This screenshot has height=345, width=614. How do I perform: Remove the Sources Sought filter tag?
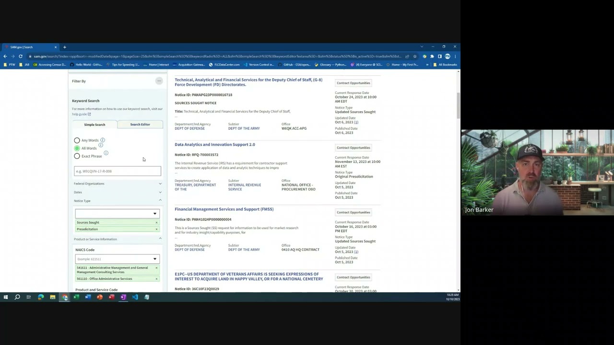coord(156,222)
